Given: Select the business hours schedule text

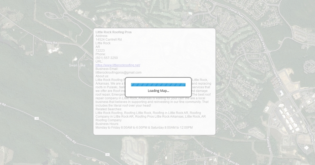Looking at the screenshot, I should click(144, 128).
